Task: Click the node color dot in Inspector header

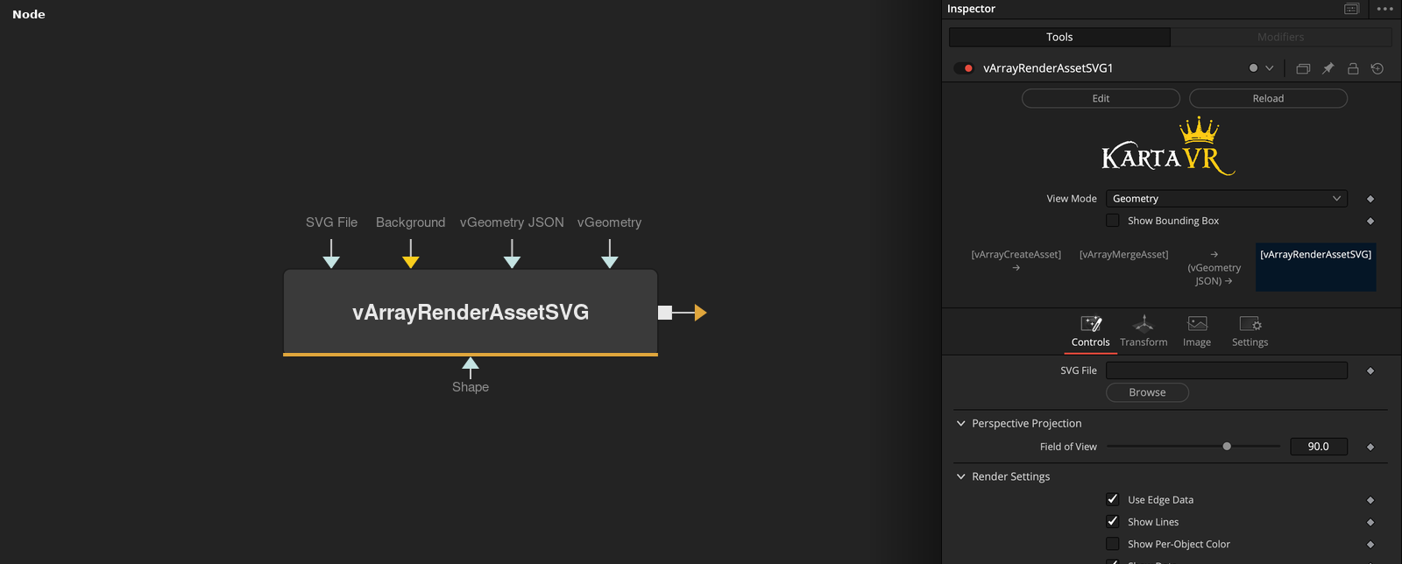Action: point(1253,68)
